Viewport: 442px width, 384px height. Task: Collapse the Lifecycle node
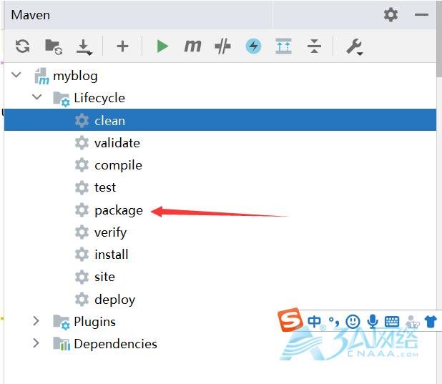click(x=37, y=97)
